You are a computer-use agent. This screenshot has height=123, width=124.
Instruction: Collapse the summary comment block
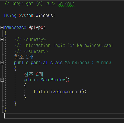click(2, 39)
